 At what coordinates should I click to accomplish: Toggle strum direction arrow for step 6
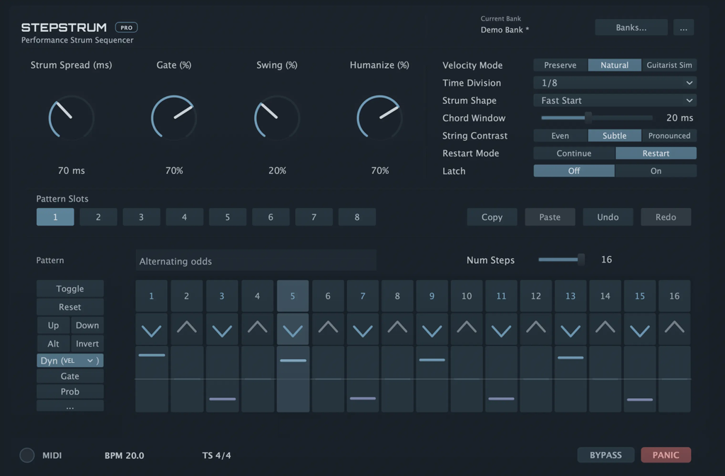pyautogui.click(x=328, y=329)
